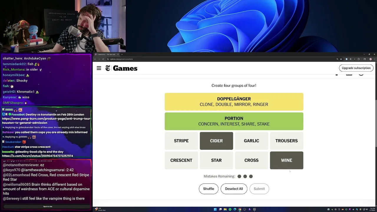Image resolution: width=377 pixels, height=212 pixels.
Task: Open the NYT Games hamburger menu
Action: click(99, 68)
